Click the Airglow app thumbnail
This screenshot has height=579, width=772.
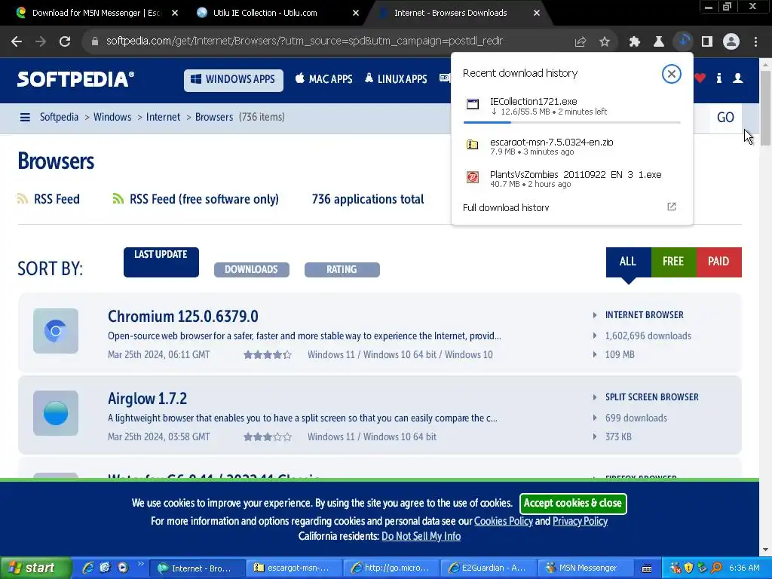[x=56, y=413]
